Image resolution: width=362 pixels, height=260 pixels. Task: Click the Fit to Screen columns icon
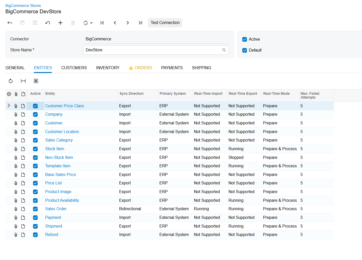coord(23,81)
